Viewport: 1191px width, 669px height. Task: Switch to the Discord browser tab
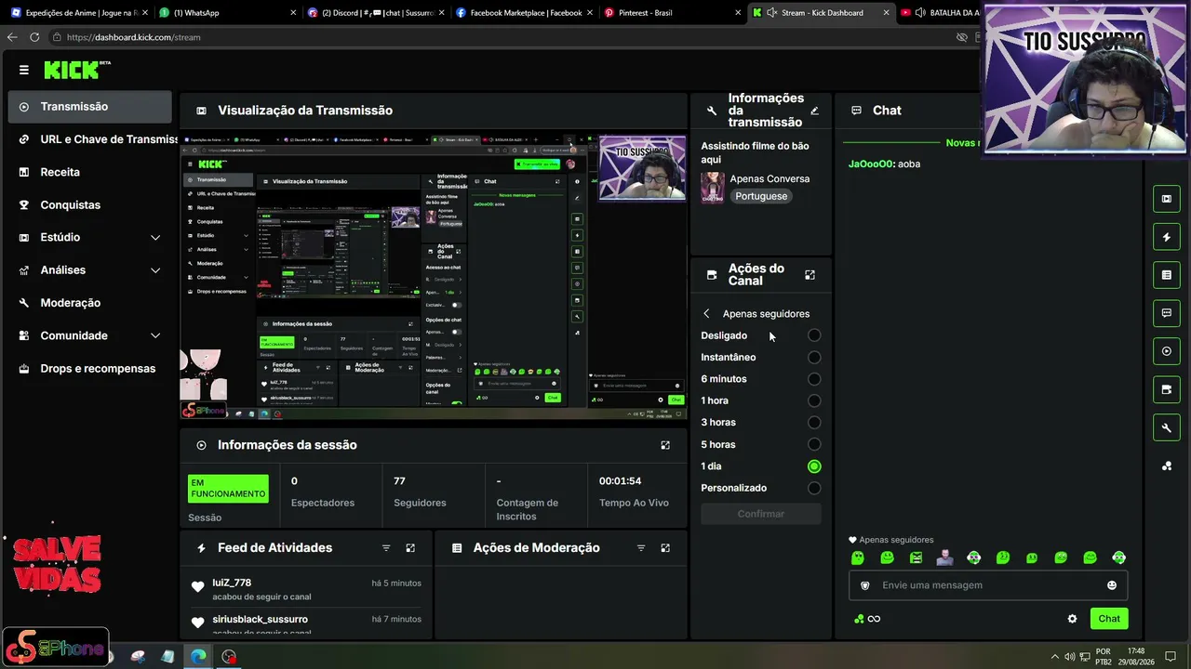click(x=375, y=13)
